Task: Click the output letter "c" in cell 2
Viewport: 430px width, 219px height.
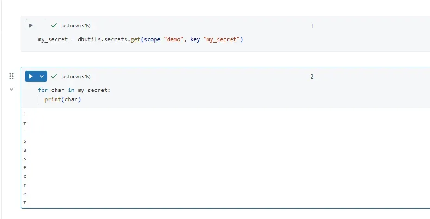Action: 25,176
